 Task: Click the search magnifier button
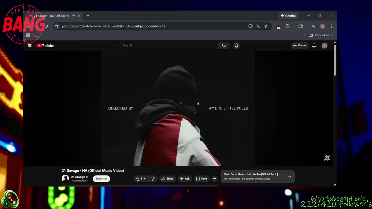[224, 45]
